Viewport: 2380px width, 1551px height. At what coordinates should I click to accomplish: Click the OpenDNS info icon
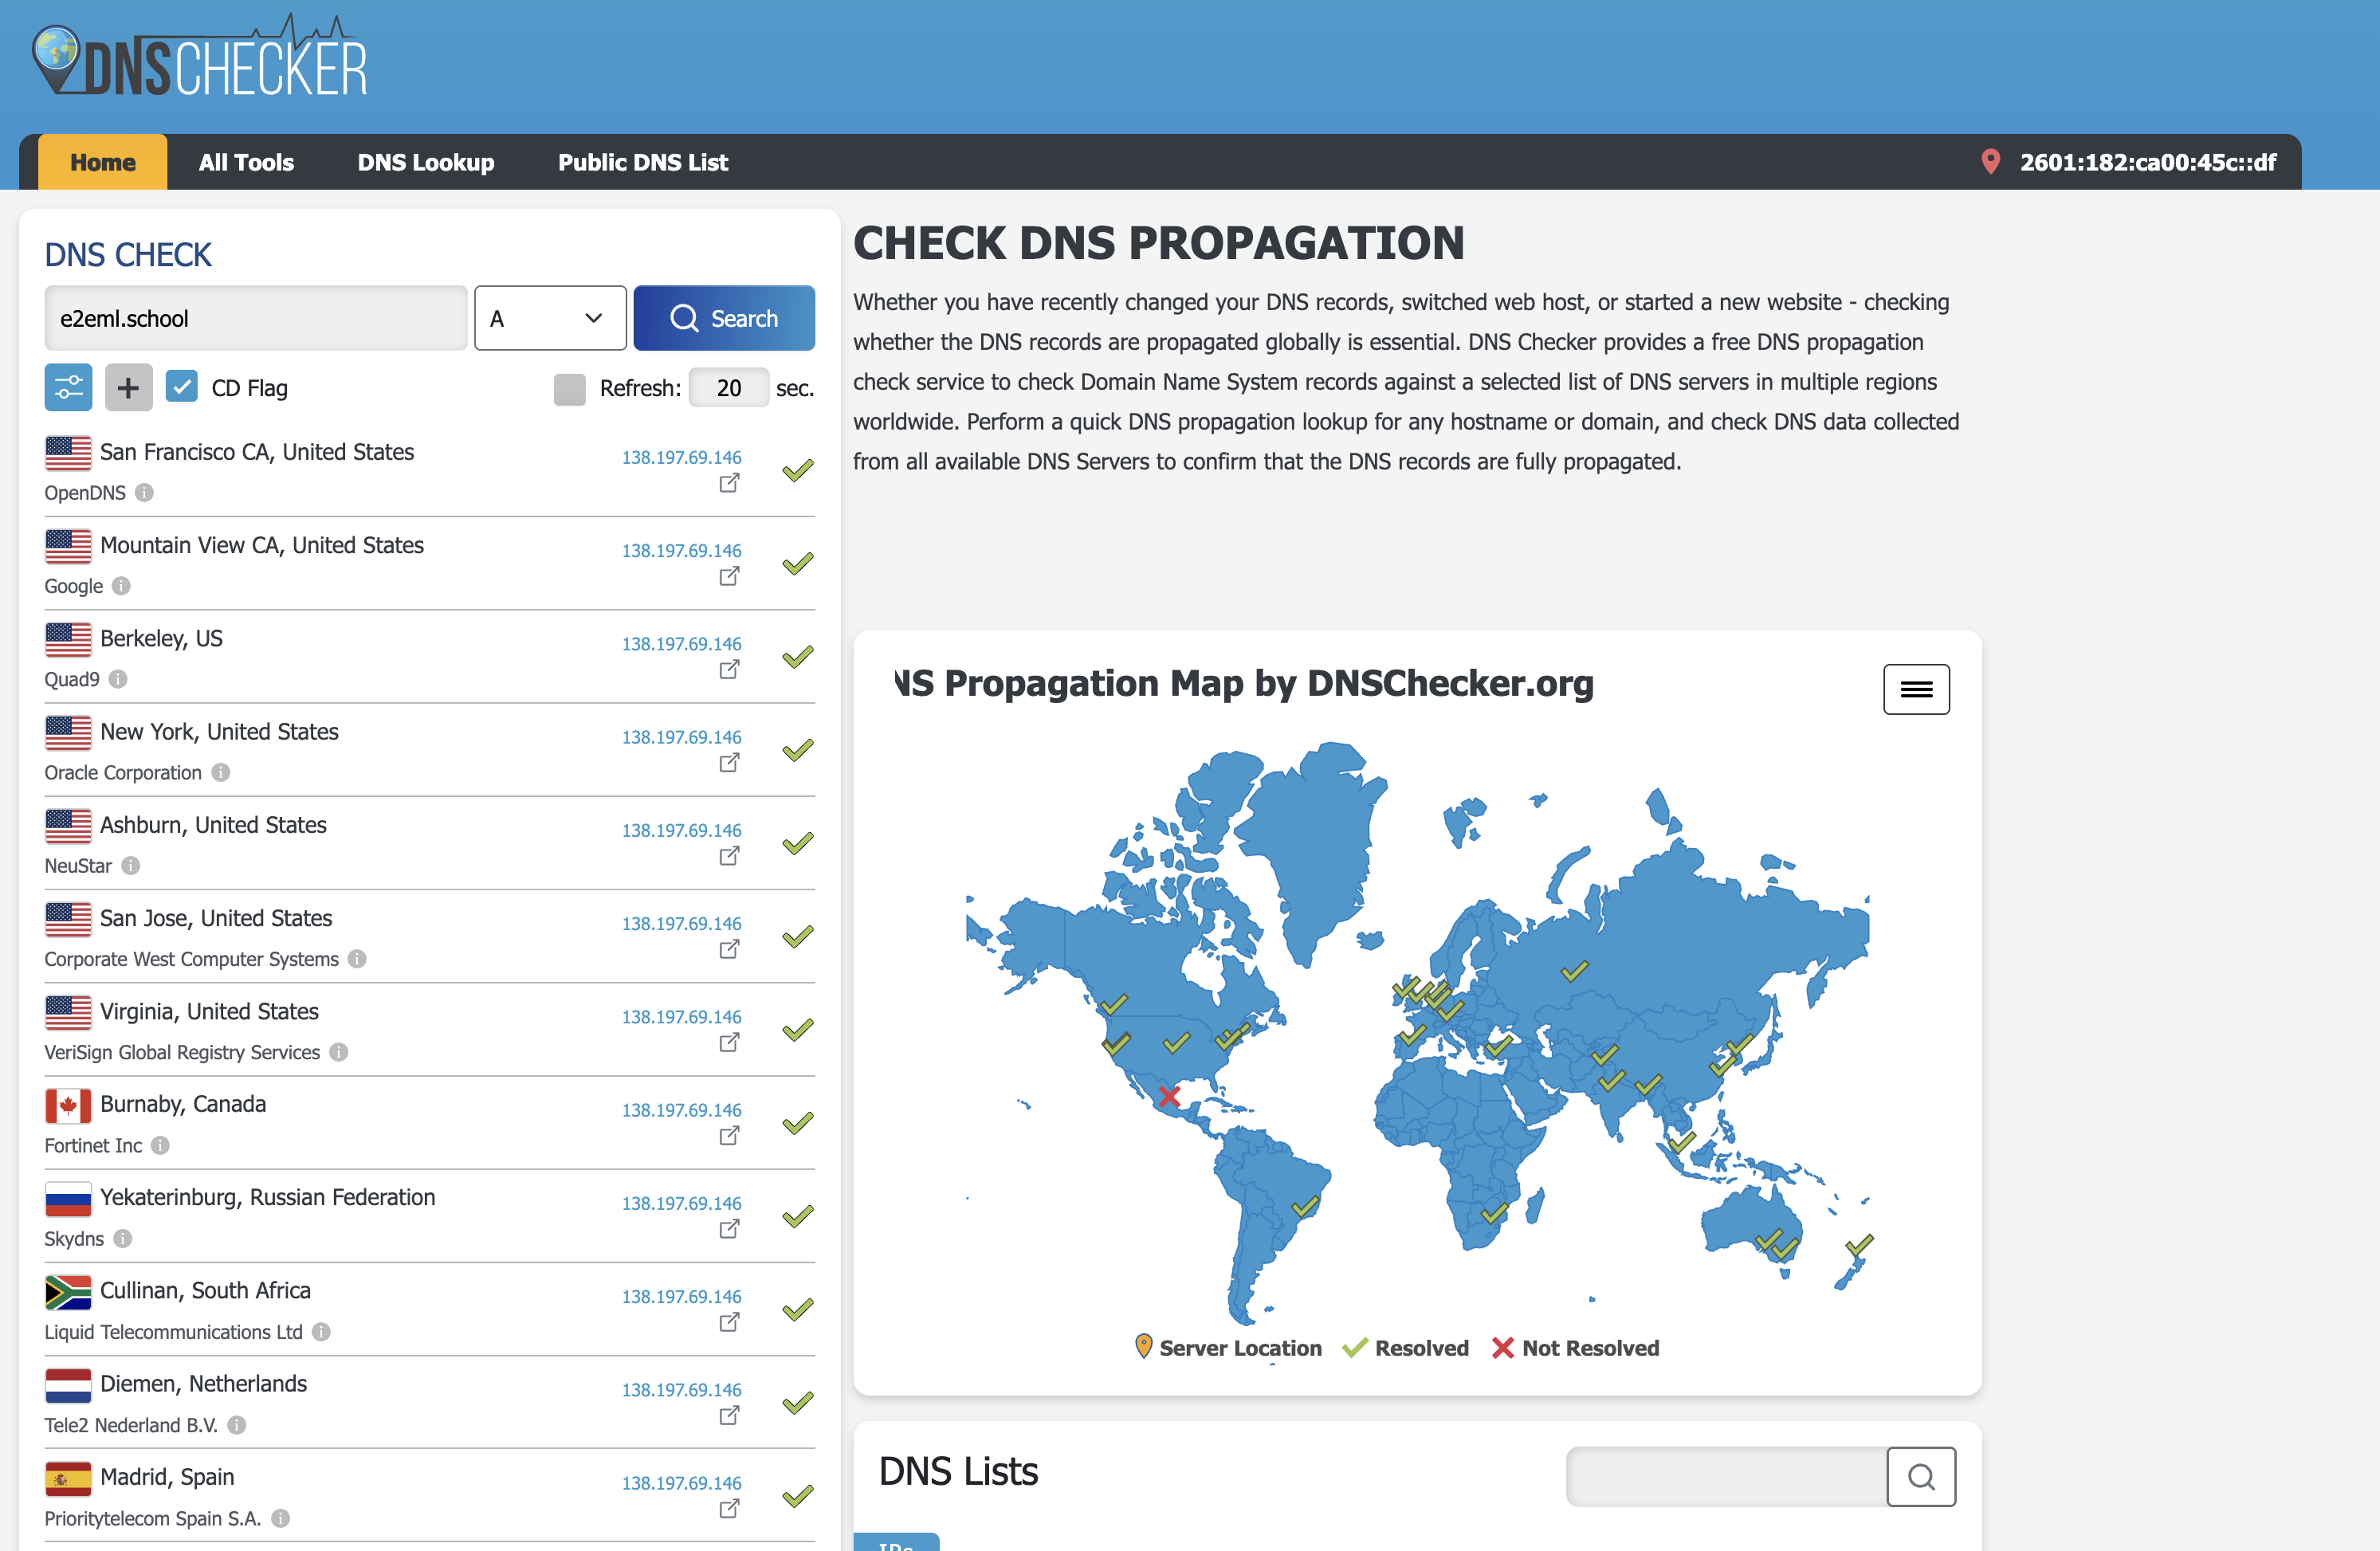(x=144, y=493)
